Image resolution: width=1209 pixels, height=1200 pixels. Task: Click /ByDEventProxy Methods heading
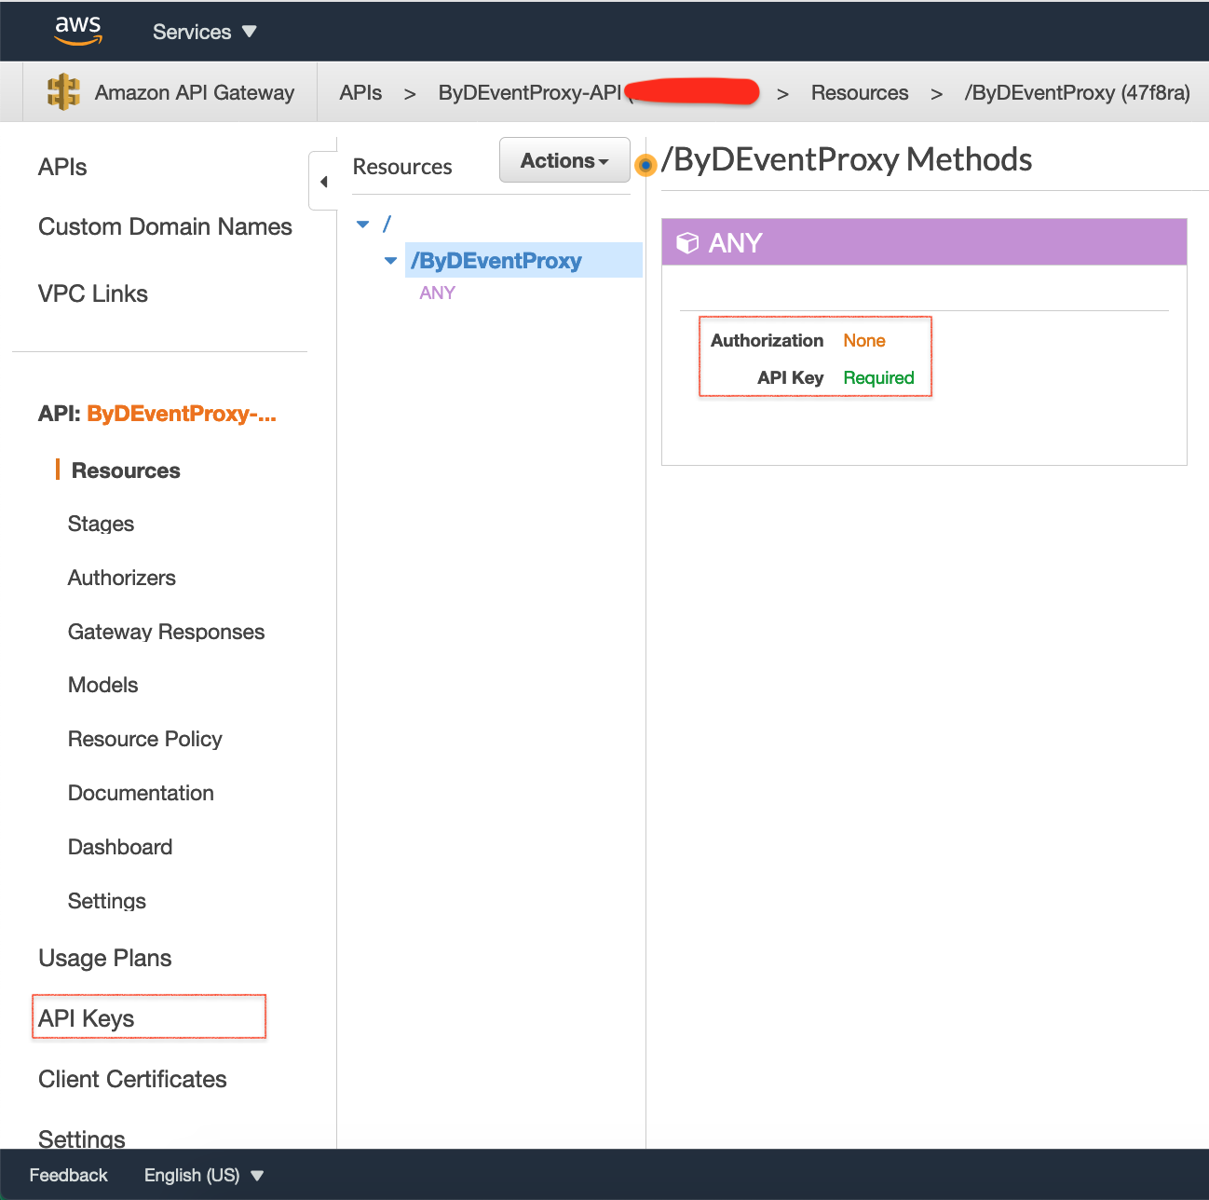tap(847, 160)
